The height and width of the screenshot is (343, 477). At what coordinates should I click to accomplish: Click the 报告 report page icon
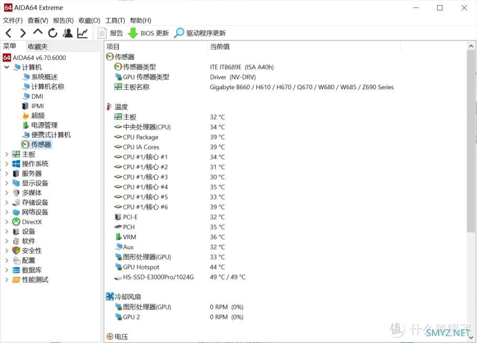coord(102,33)
